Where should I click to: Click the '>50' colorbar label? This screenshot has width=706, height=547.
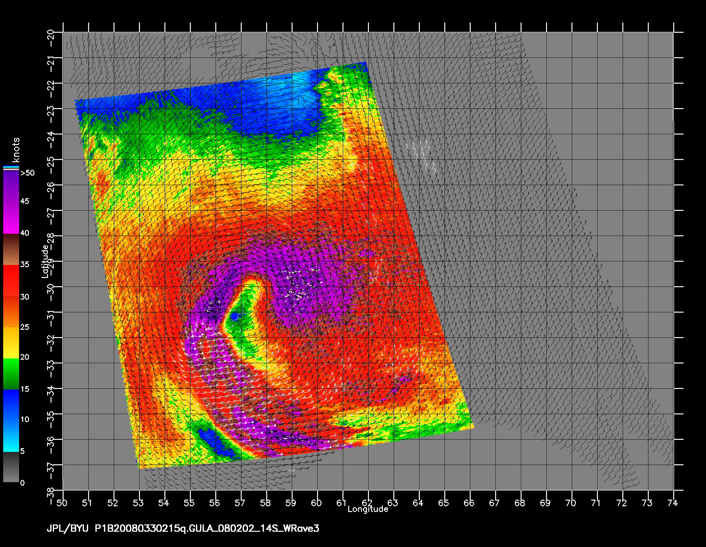click(27, 173)
